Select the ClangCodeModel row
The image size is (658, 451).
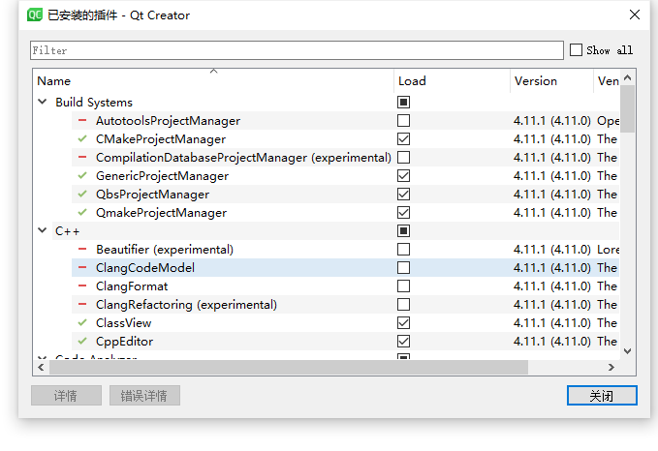point(345,267)
